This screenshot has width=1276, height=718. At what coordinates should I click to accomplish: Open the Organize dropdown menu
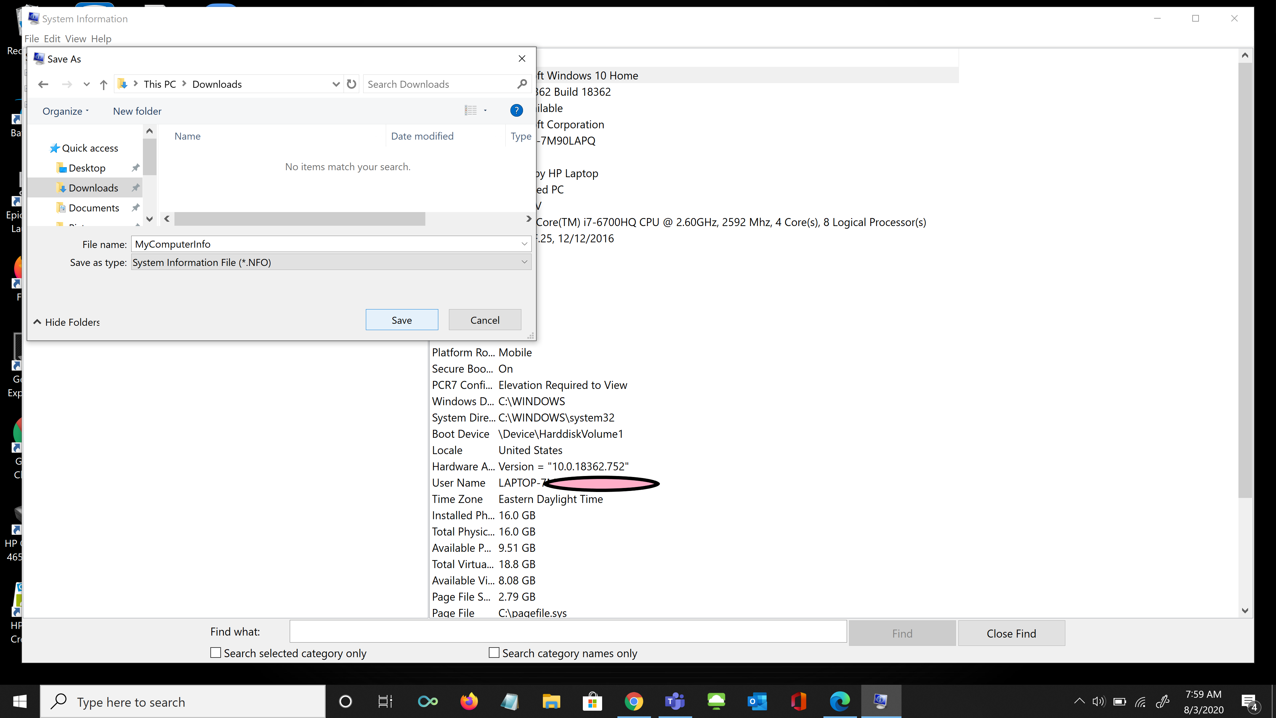pyautogui.click(x=65, y=111)
